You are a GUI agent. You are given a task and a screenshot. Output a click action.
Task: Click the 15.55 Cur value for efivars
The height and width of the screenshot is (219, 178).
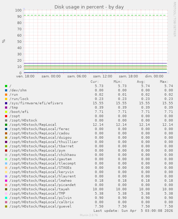(x=98, y=103)
